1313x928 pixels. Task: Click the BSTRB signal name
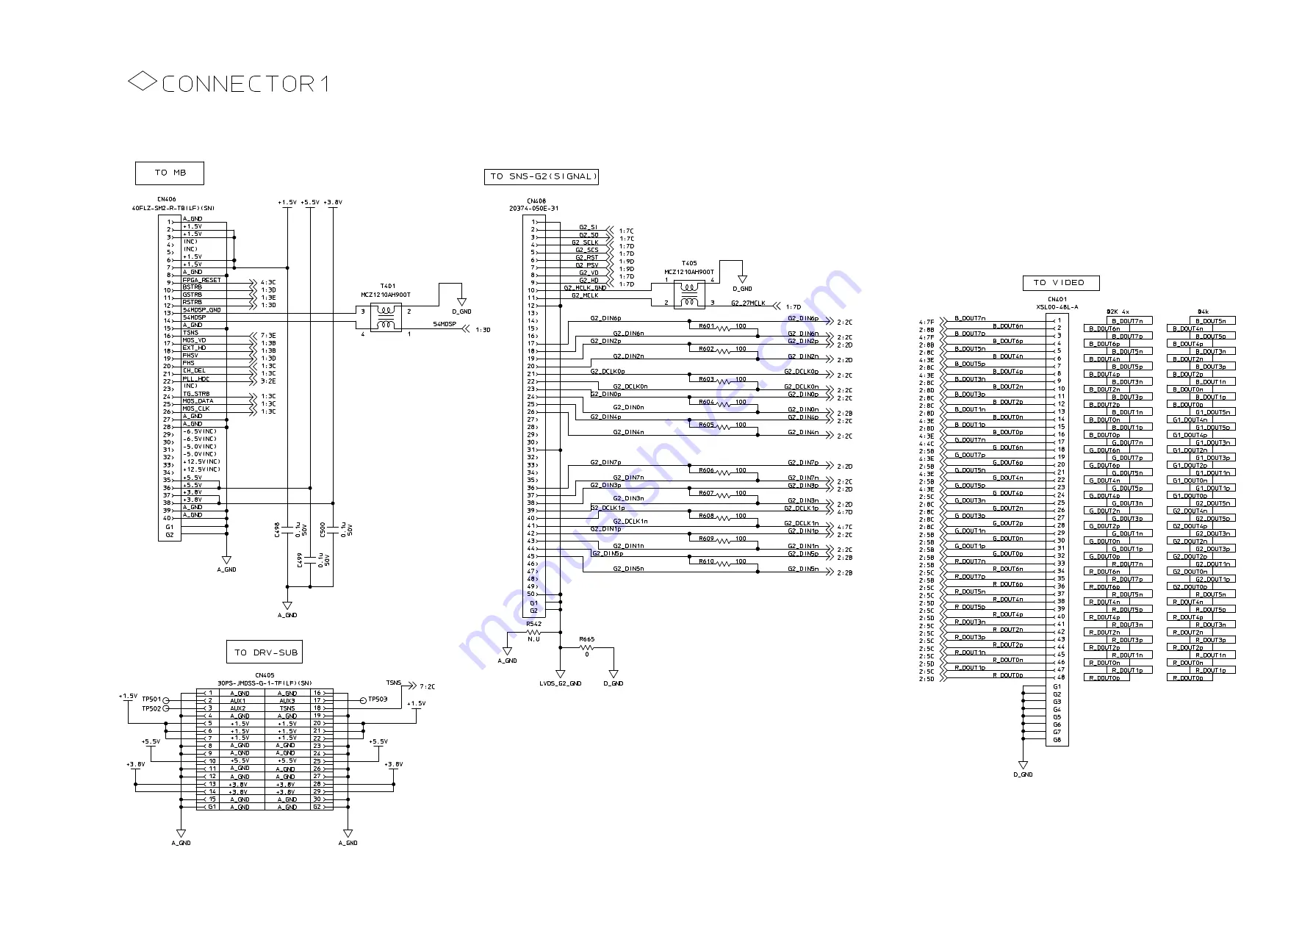click(193, 287)
